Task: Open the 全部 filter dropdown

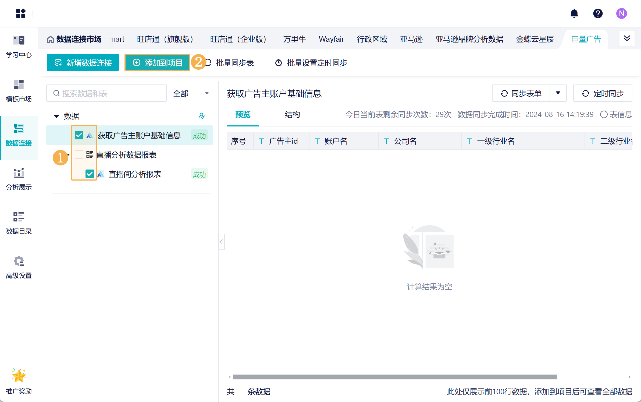Action: (191, 93)
